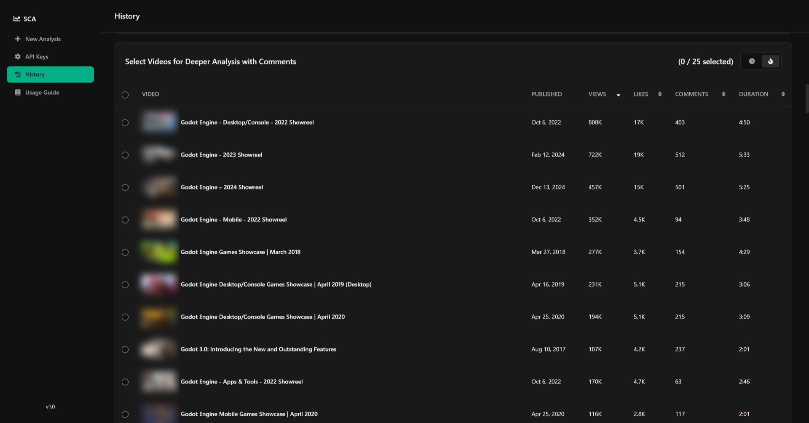Switch to the flame (popular) sort toggle
The height and width of the screenshot is (423, 809).
[x=771, y=61]
